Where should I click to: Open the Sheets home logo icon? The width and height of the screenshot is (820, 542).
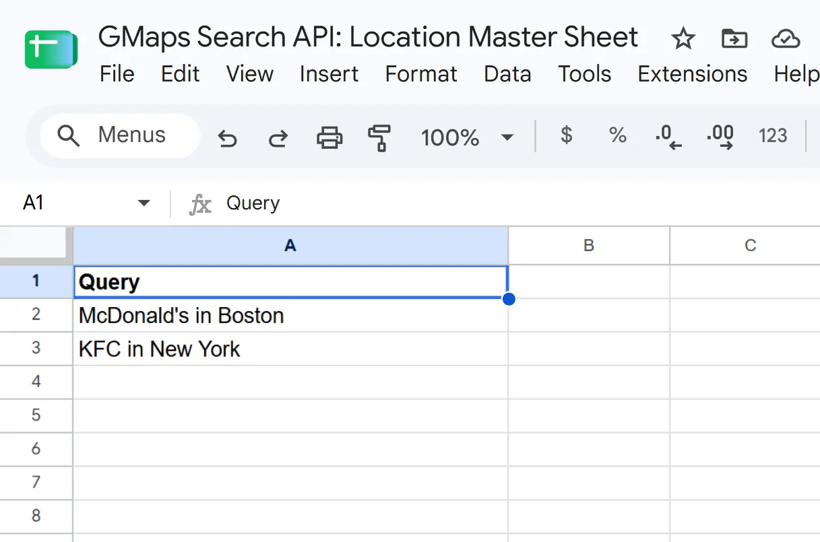(x=51, y=49)
